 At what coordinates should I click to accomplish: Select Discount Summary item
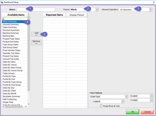click(15, 30)
